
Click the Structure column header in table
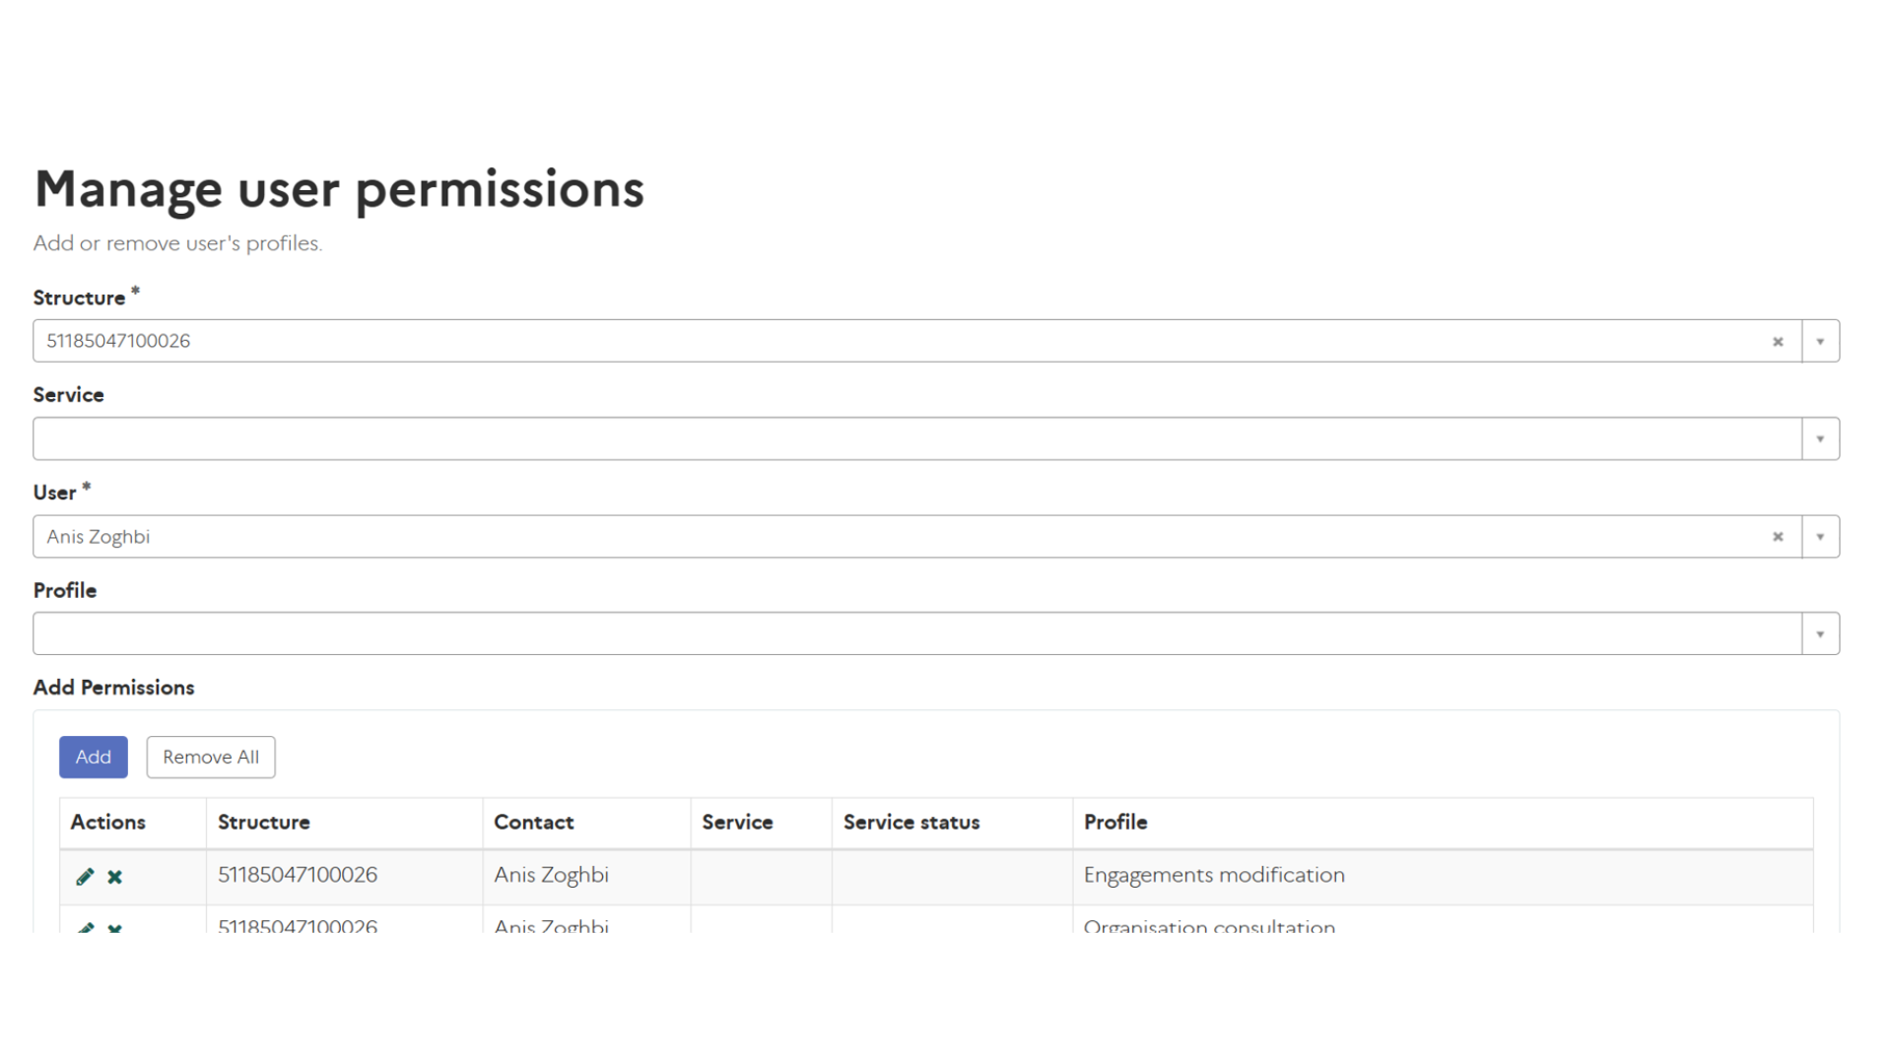click(x=263, y=822)
